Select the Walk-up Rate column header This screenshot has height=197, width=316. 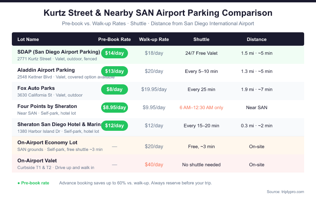coord(154,39)
